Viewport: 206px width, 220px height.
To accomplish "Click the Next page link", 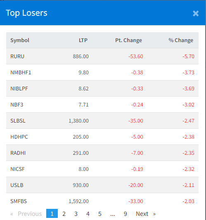I will click(x=146, y=214).
